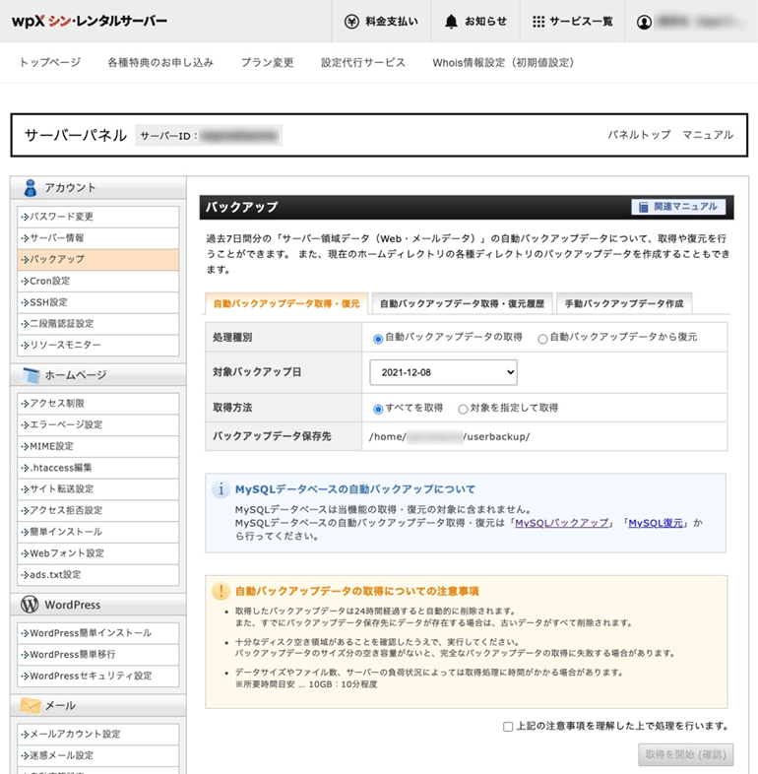Open 二段階認証設定 in the sidebar
Image resolution: width=758 pixels, height=774 pixels.
coord(97,324)
